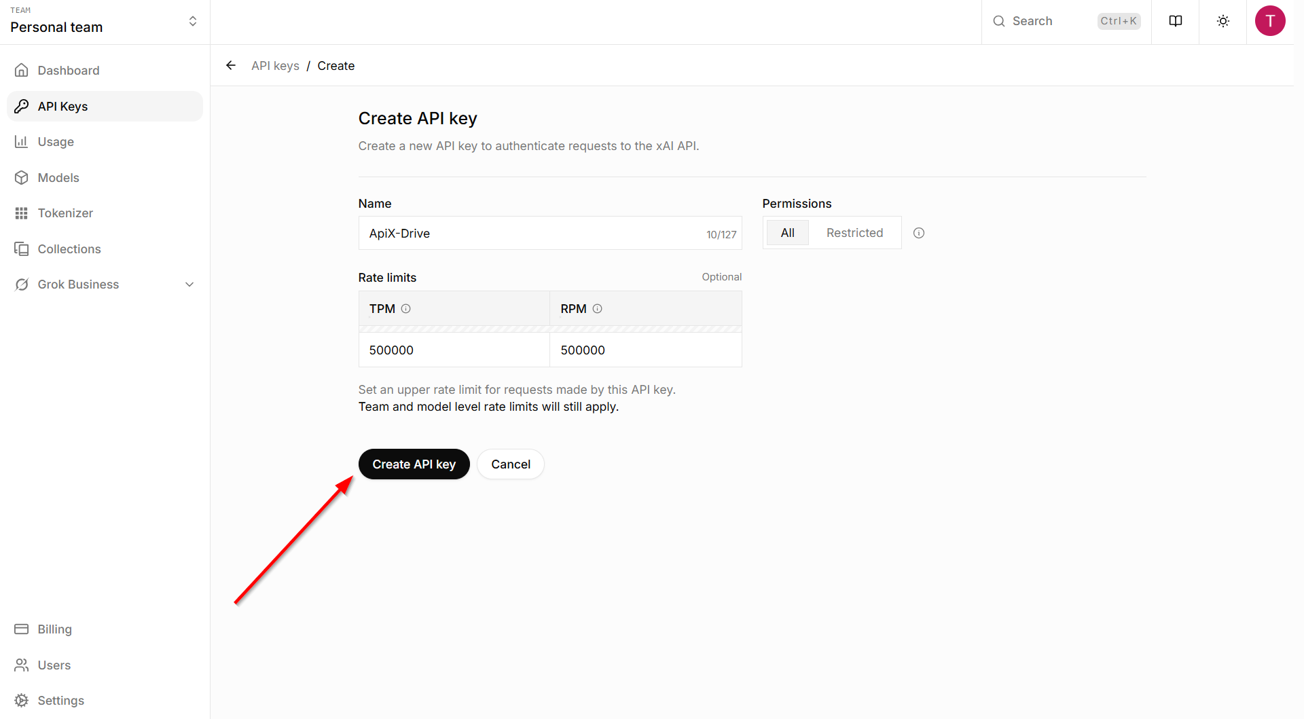This screenshot has width=1304, height=719.
Task: Open Dashboard from the sidebar
Action: click(68, 70)
